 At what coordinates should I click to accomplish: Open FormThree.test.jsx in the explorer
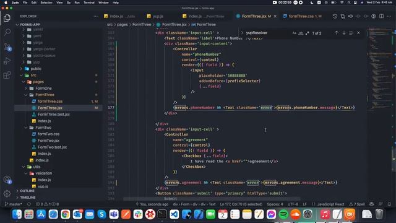point(54,114)
